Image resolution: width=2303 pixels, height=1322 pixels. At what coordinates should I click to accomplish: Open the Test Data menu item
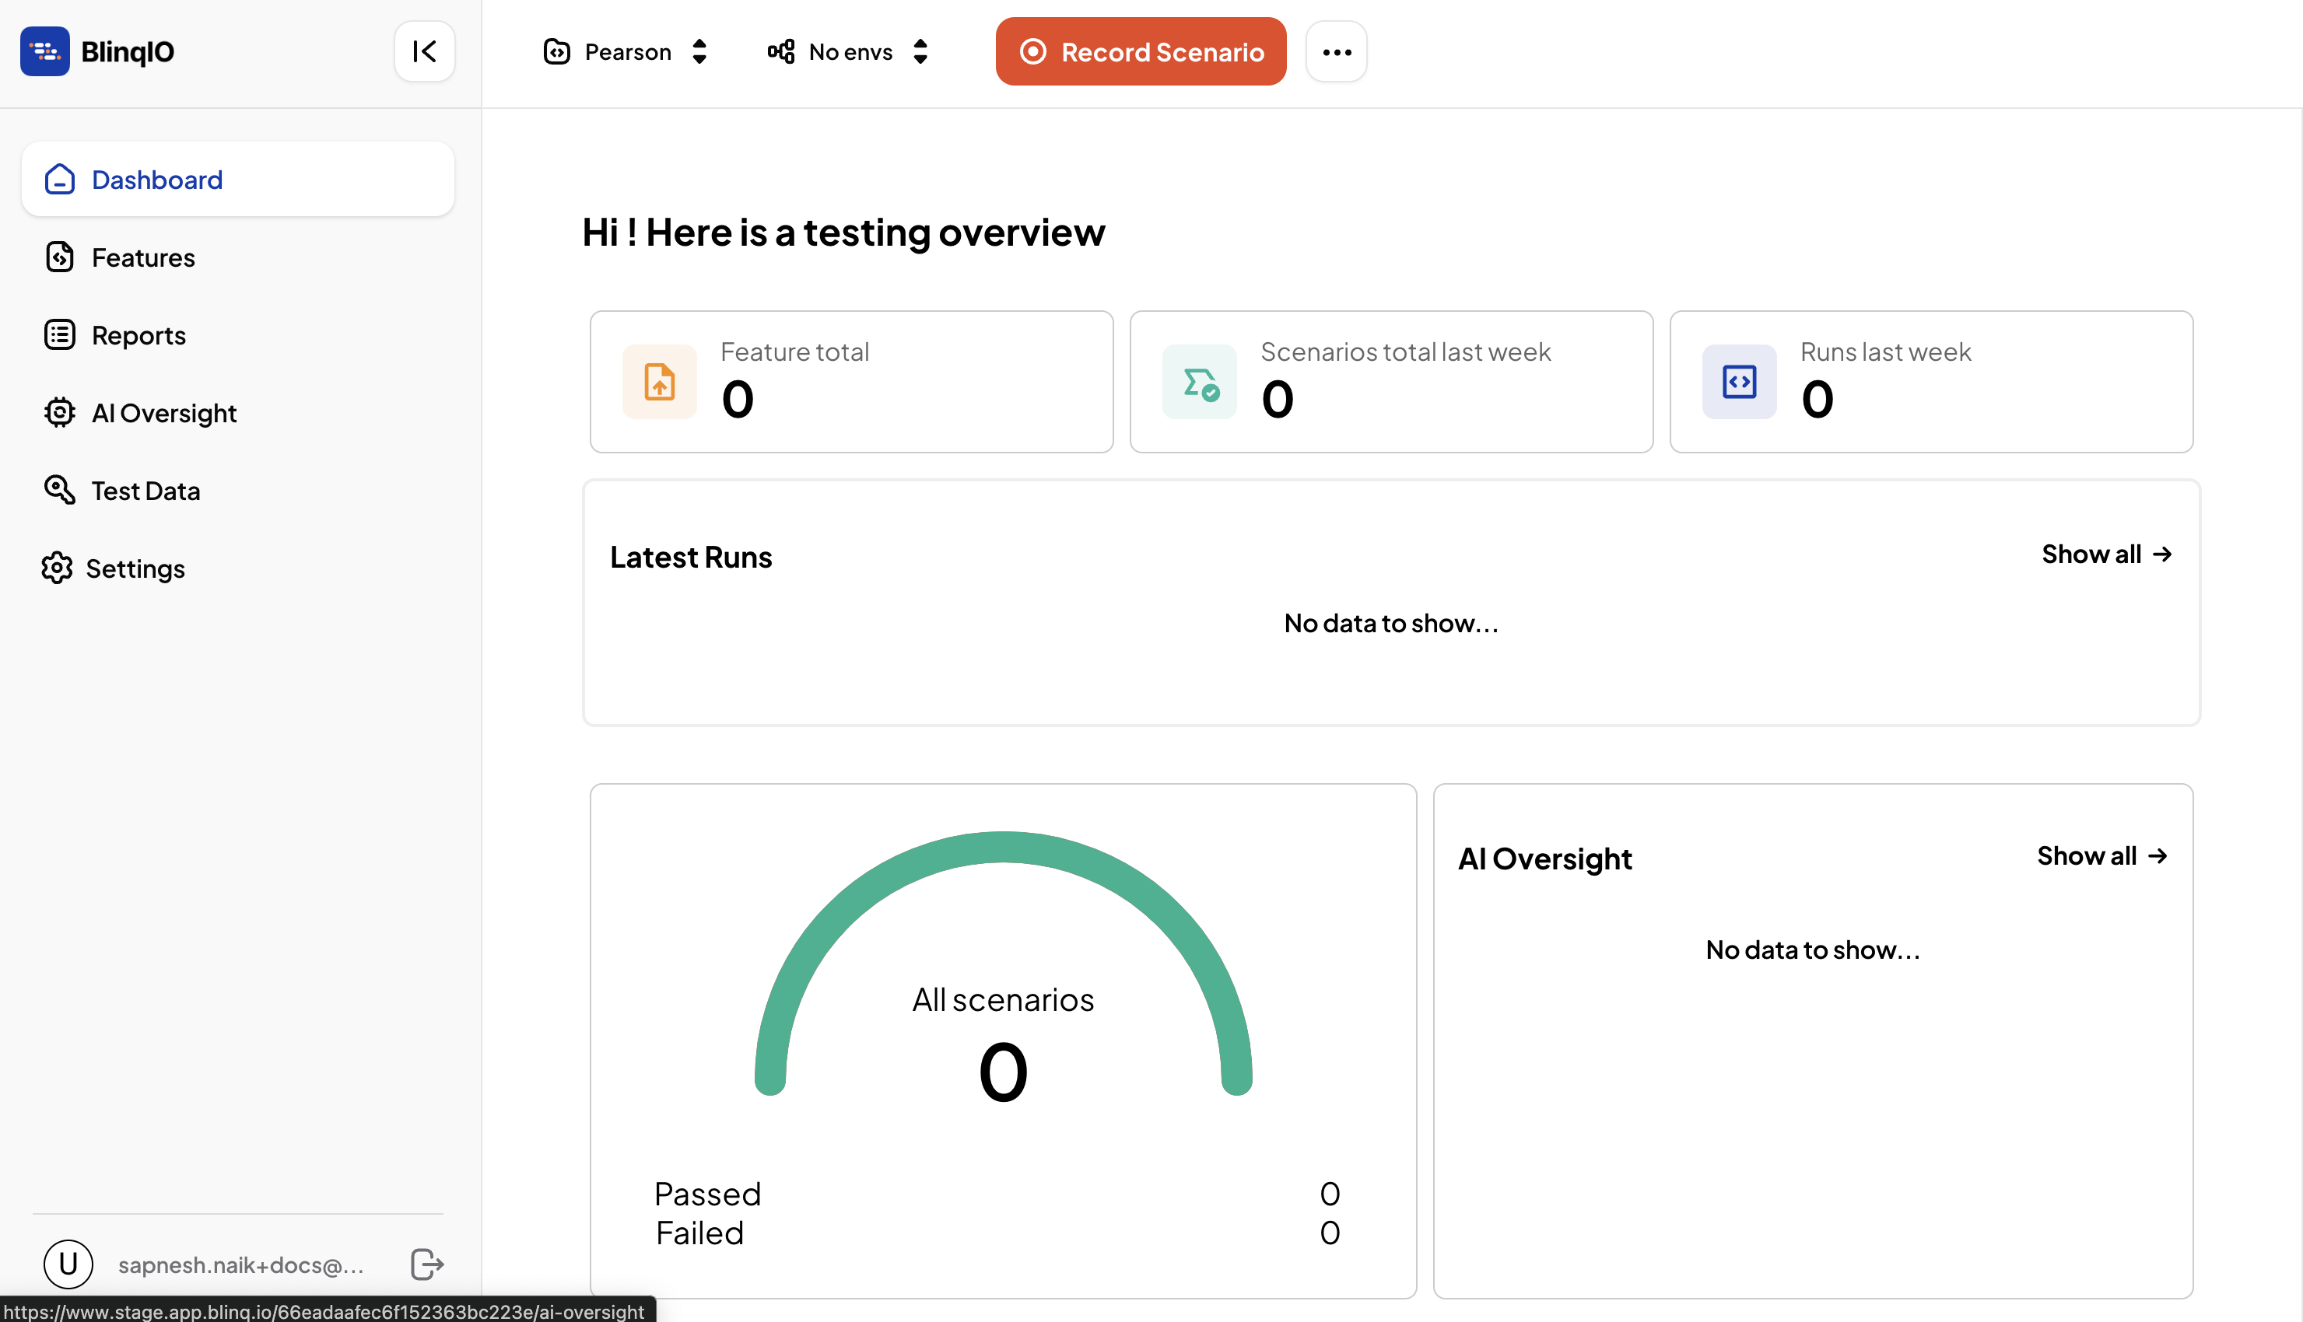tap(238, 490)
